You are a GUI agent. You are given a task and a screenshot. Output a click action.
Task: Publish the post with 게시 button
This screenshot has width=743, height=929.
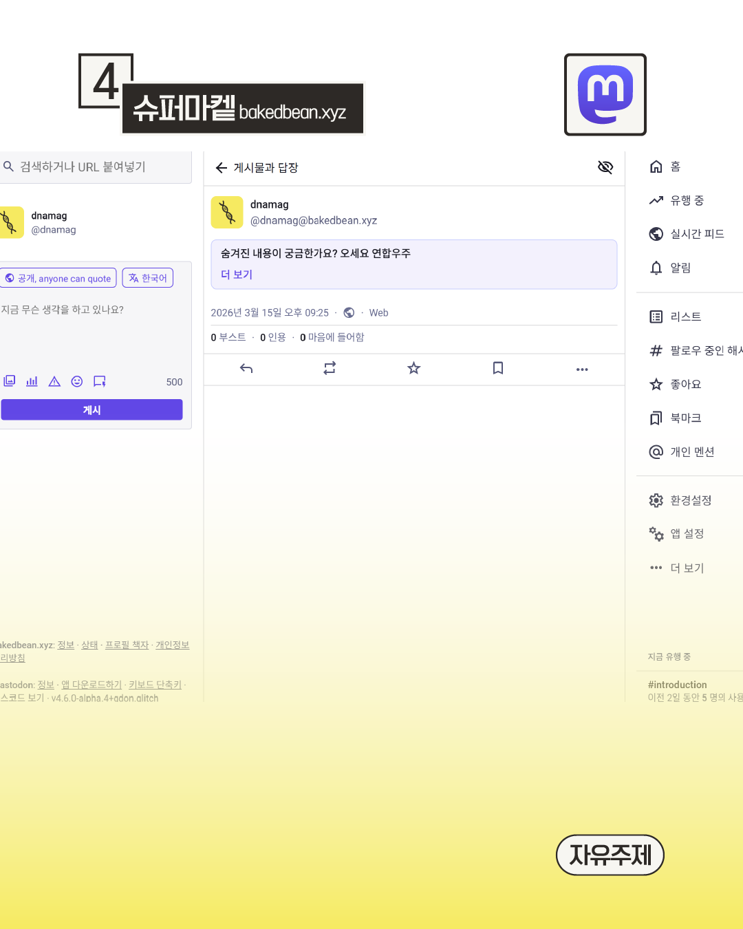pyautogui.click(x=91, y=409)
